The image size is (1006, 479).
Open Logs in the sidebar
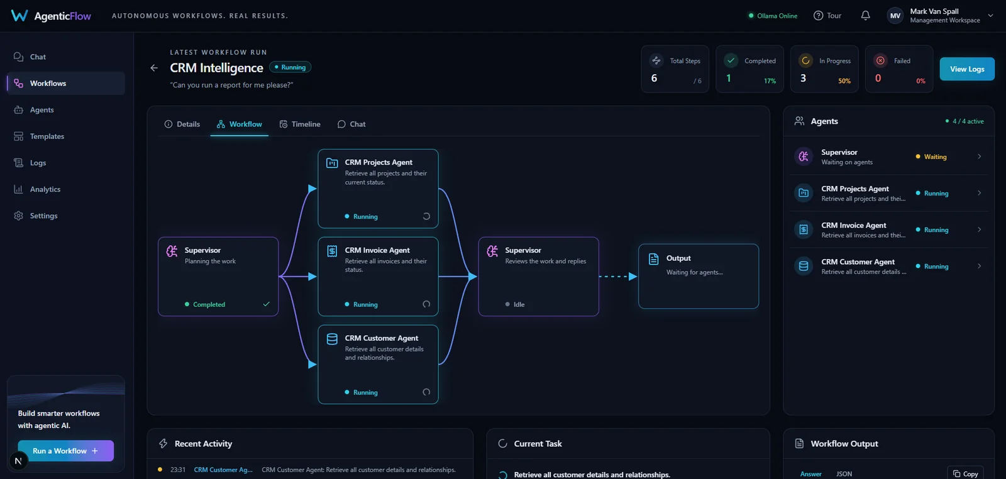click(65, 163)
